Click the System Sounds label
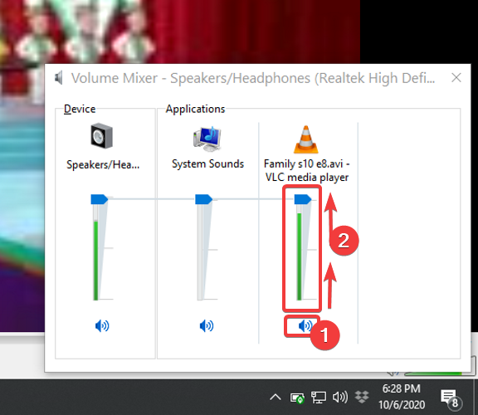The width and height of the screenshot is (478, 415). click(208, 164)
